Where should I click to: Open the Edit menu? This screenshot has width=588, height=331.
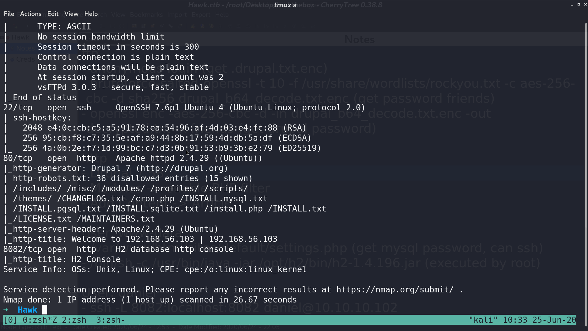(x=53, y=14)
